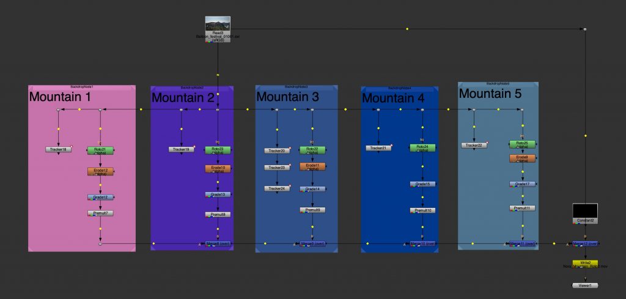Click the Mountain 4 backdrop title
This screenshot has height=299, width=626.
point(392,98)
